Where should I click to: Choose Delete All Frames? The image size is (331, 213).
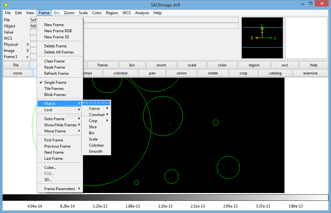tap(60, 52)
